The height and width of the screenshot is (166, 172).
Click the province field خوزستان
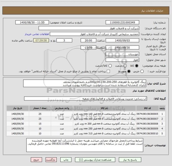[x=122, y=54]
